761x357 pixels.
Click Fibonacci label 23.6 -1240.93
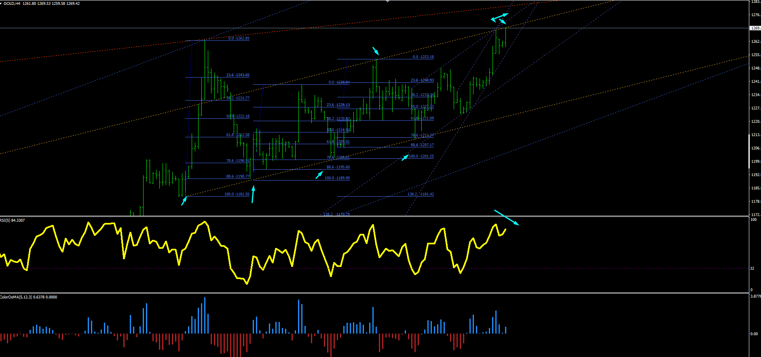(x=422, y=80)
